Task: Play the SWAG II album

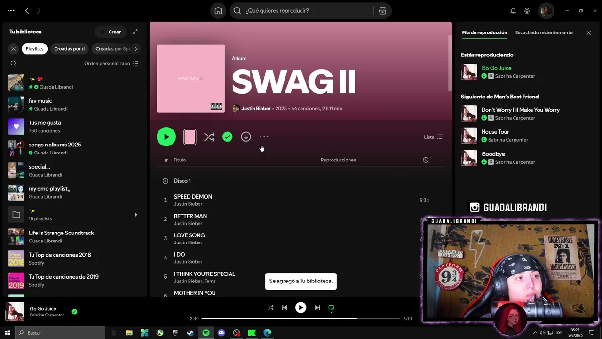Action: pos(166,137)
